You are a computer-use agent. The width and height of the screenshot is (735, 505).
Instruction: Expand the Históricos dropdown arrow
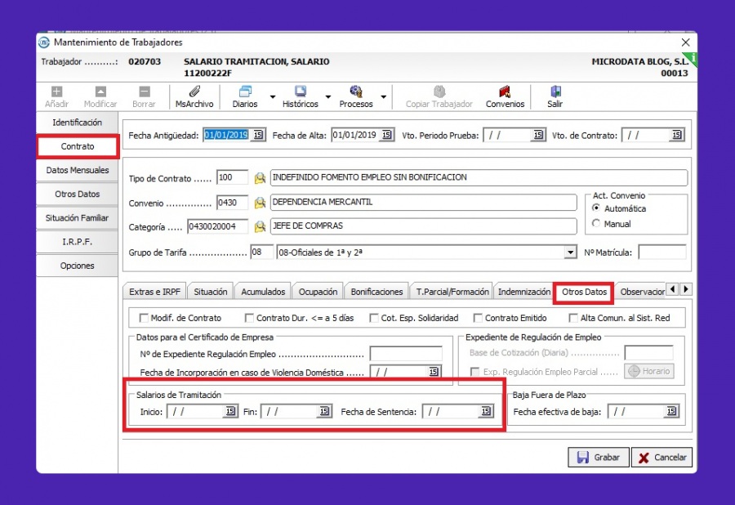pos(328,97)
